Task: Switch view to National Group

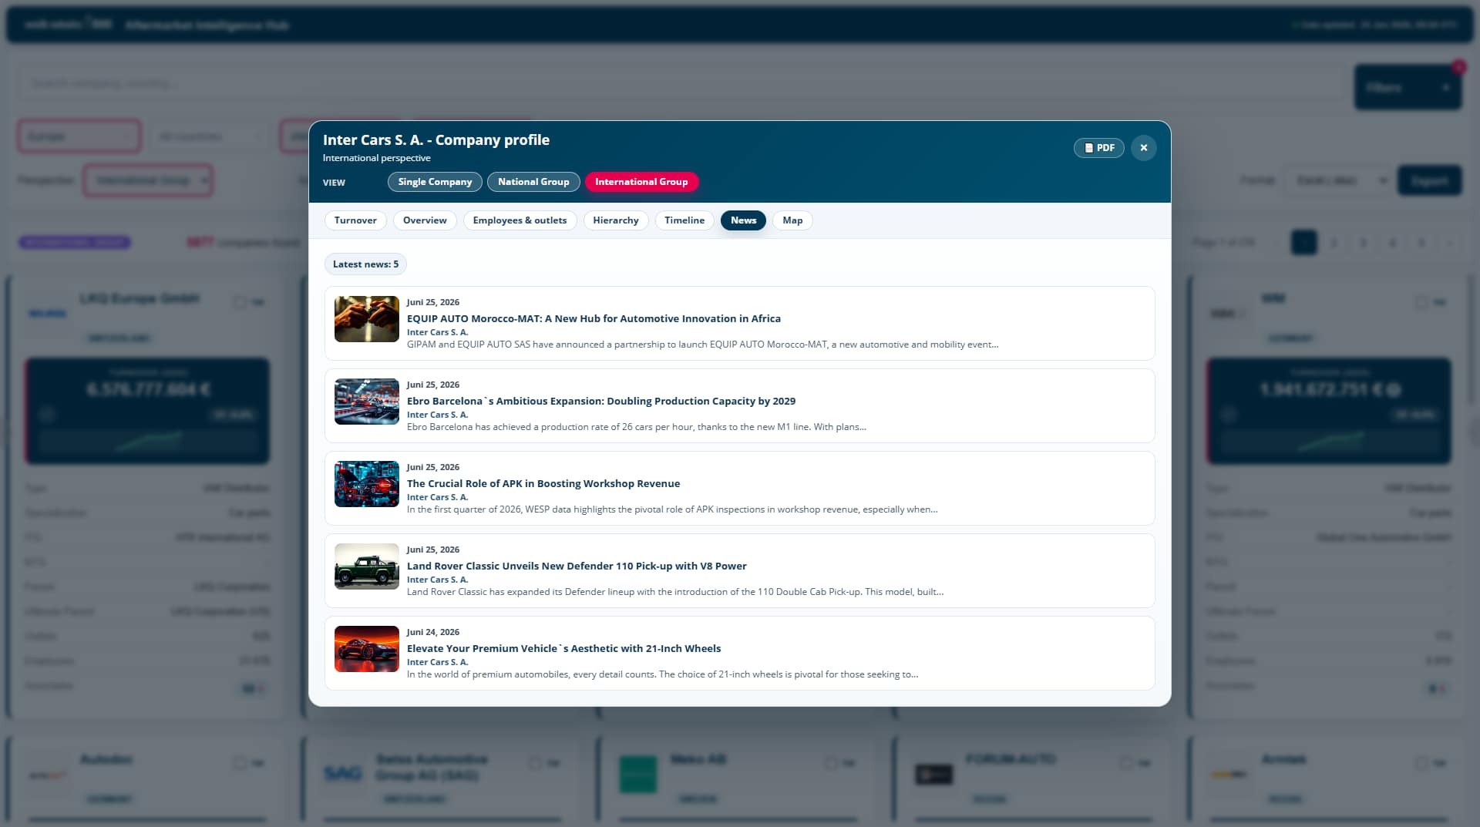Action: pyautogui.click(x=533, y=182)
